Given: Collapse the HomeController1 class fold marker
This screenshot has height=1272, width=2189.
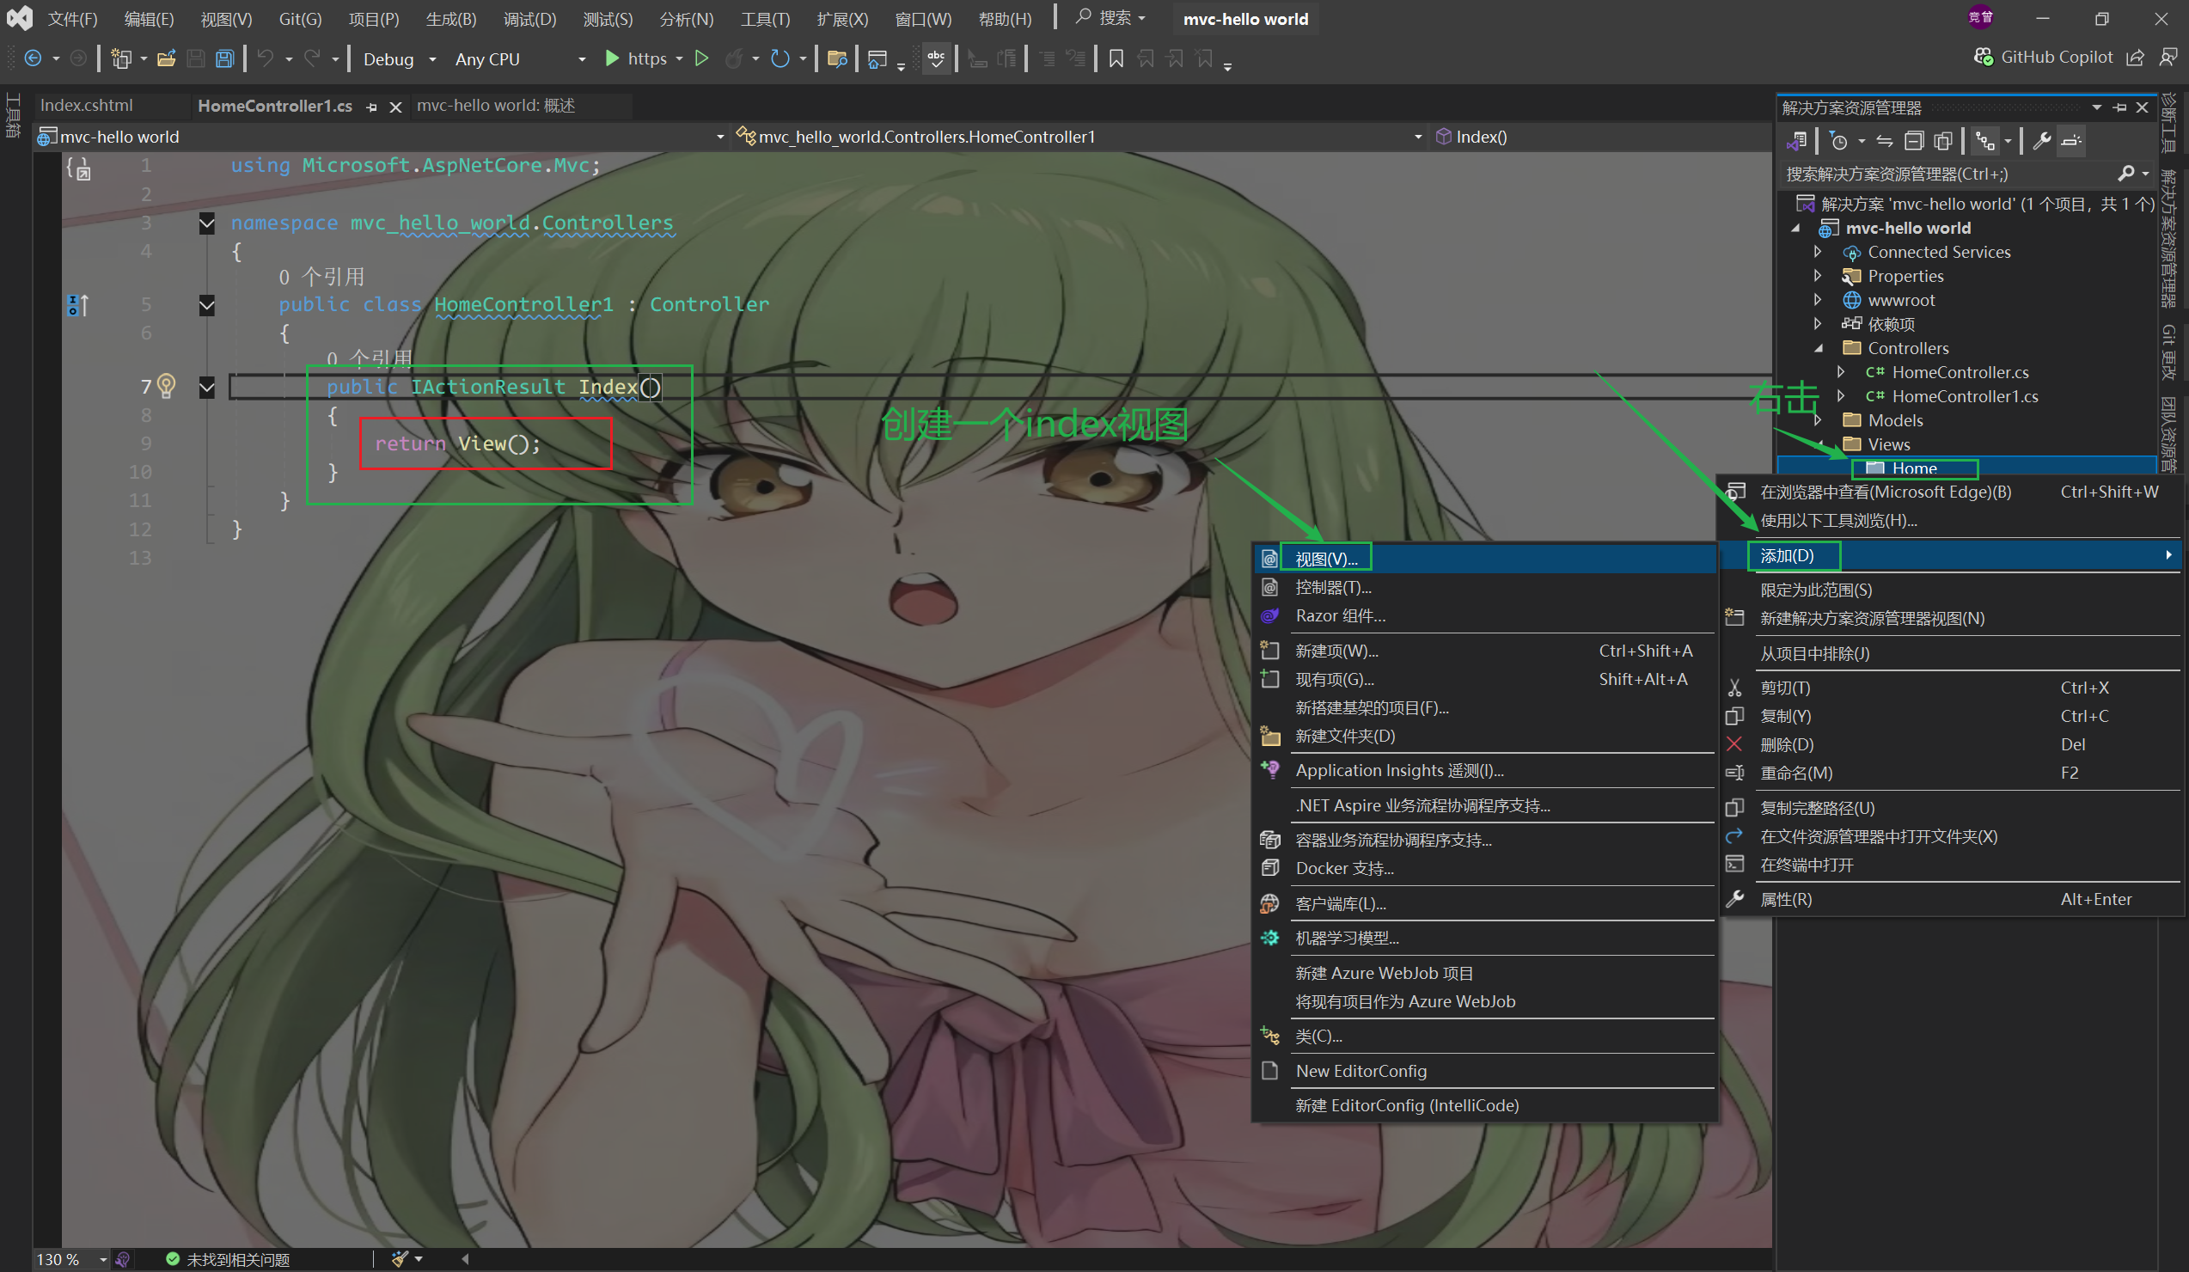Looking at the screenshot, I should pos(207,305).
